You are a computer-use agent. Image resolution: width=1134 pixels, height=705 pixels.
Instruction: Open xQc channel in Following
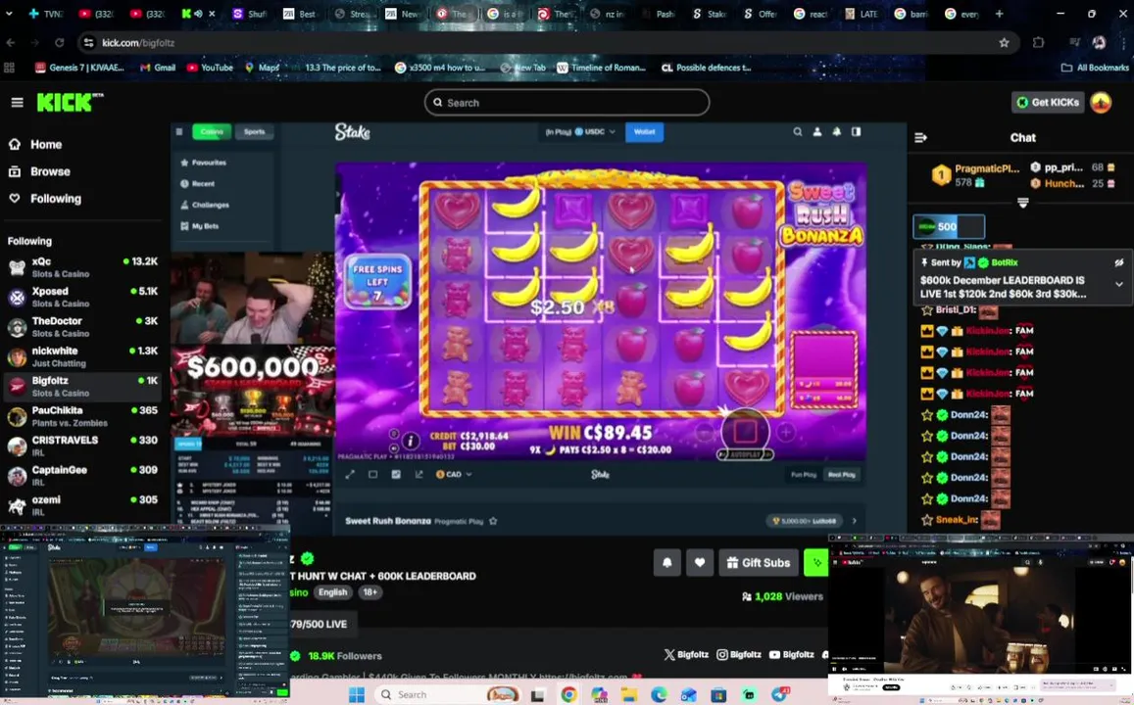(x=81, y=267)
